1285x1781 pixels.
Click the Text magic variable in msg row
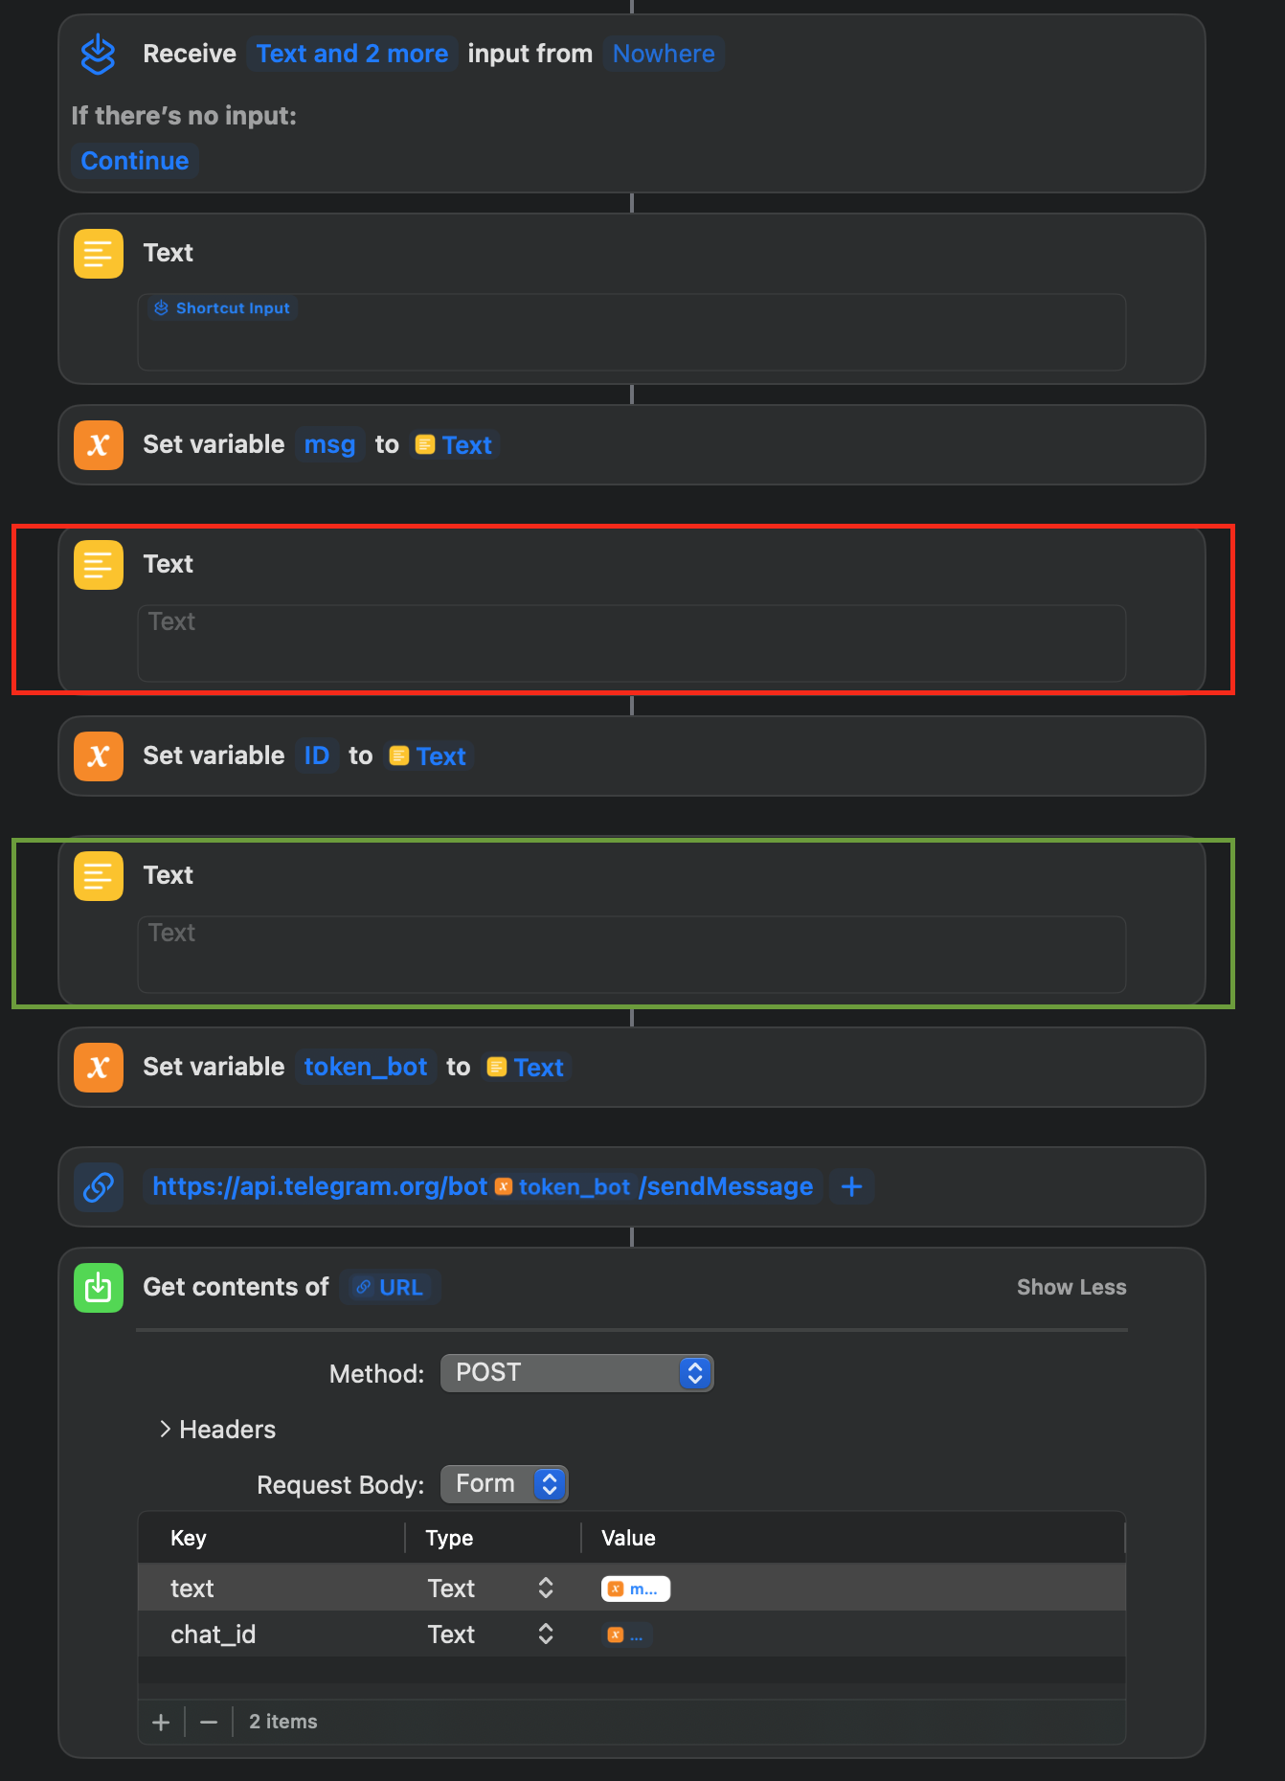pyautogui.click(x=454, y=444)
